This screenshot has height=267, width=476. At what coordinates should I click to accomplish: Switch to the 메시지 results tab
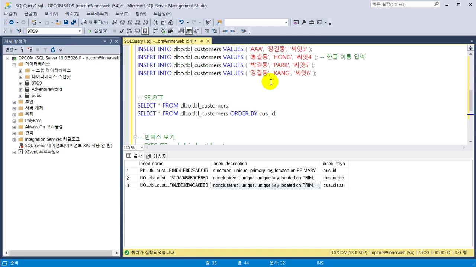click(157, 156)
